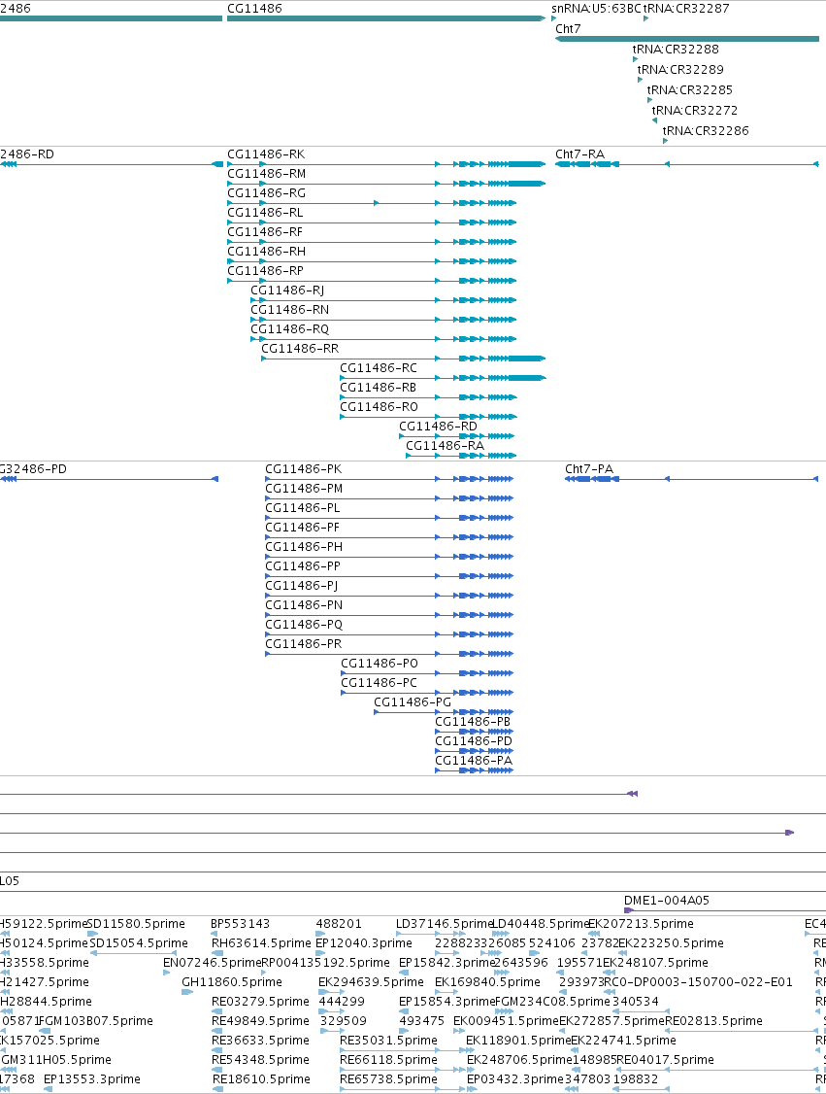
Task: Select protein CG11486-PC label
Action: point(380,682)
